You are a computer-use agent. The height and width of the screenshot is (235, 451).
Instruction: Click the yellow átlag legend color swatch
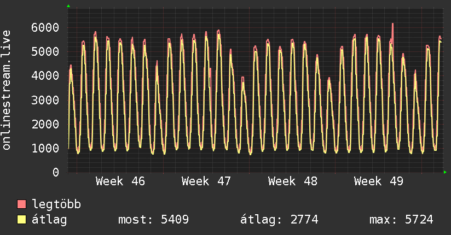(22, 220)
